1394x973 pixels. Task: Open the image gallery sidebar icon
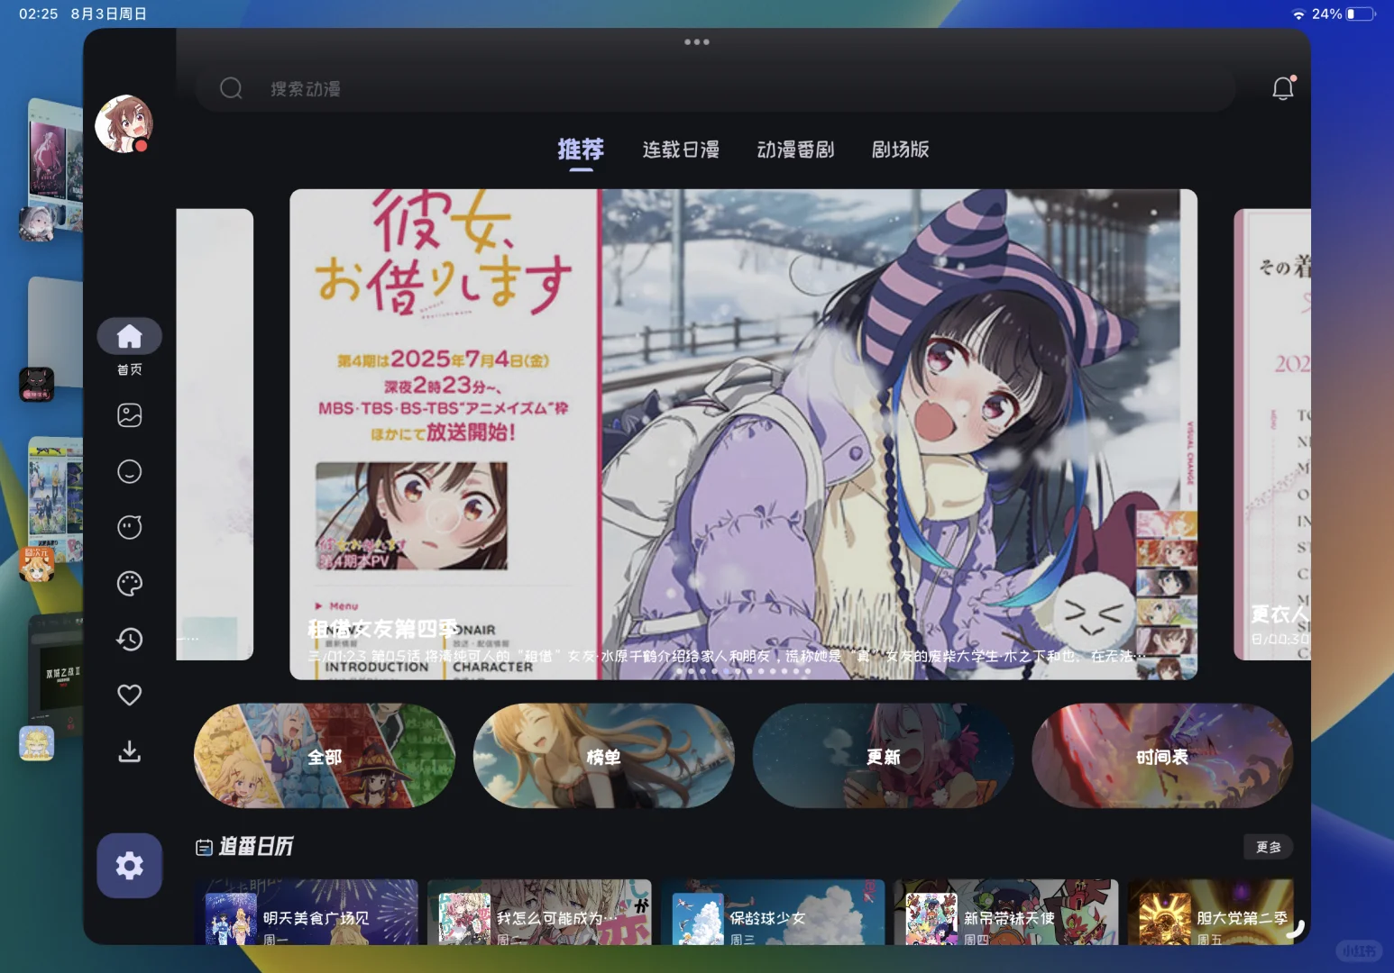pyautogui.click(x=129, y=414)
